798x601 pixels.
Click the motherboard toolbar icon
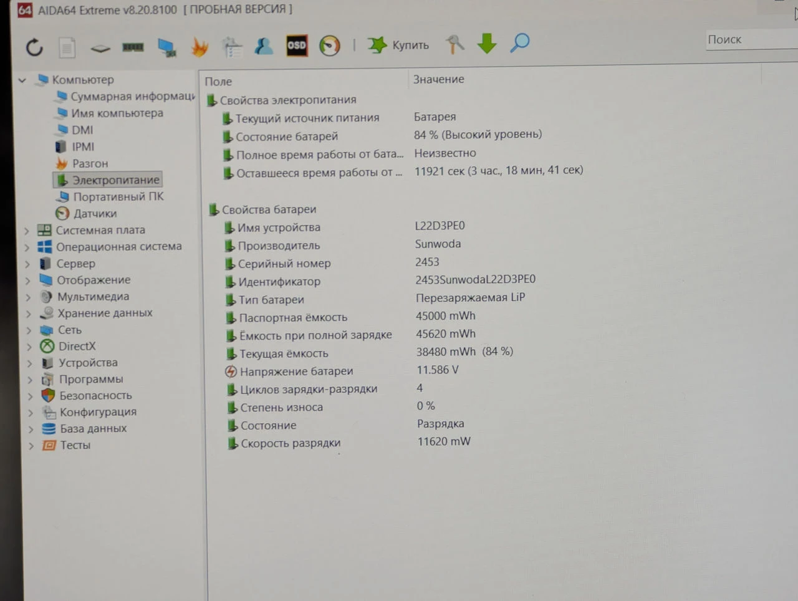coord(100,48)
